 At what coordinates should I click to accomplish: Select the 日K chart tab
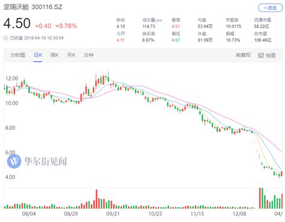coord(38,55)
